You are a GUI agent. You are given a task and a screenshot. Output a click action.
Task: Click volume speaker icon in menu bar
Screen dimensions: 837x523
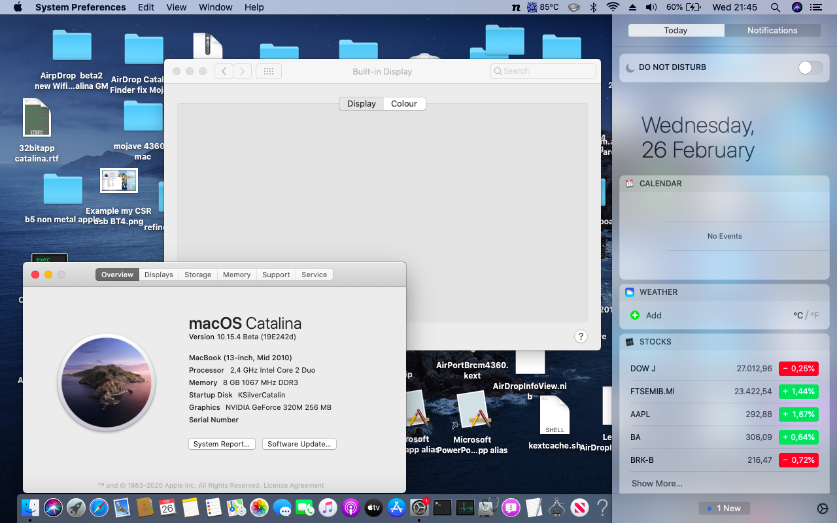point(651,7)
